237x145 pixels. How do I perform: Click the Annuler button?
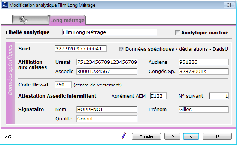146,136
